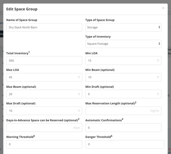Image resolution: width=171 pixels, height=154 pixels.
Task: Click the Name of Space Group label
Action: tap(22, 20)
